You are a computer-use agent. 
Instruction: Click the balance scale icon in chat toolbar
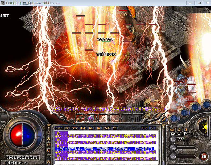tap(115, 128)
